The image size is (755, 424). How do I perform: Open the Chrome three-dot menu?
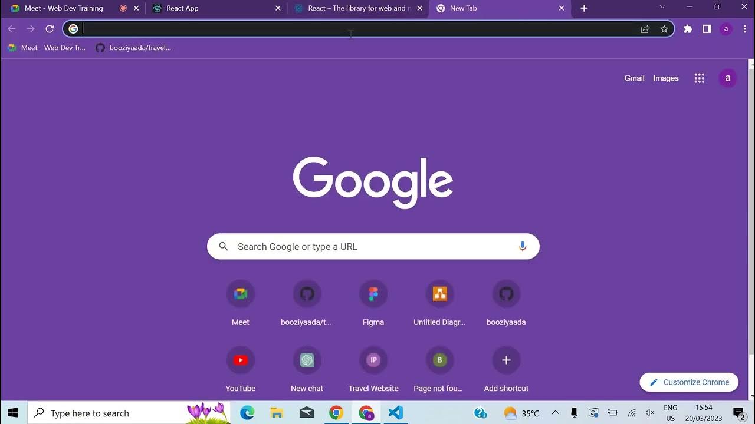coord(744,29)
